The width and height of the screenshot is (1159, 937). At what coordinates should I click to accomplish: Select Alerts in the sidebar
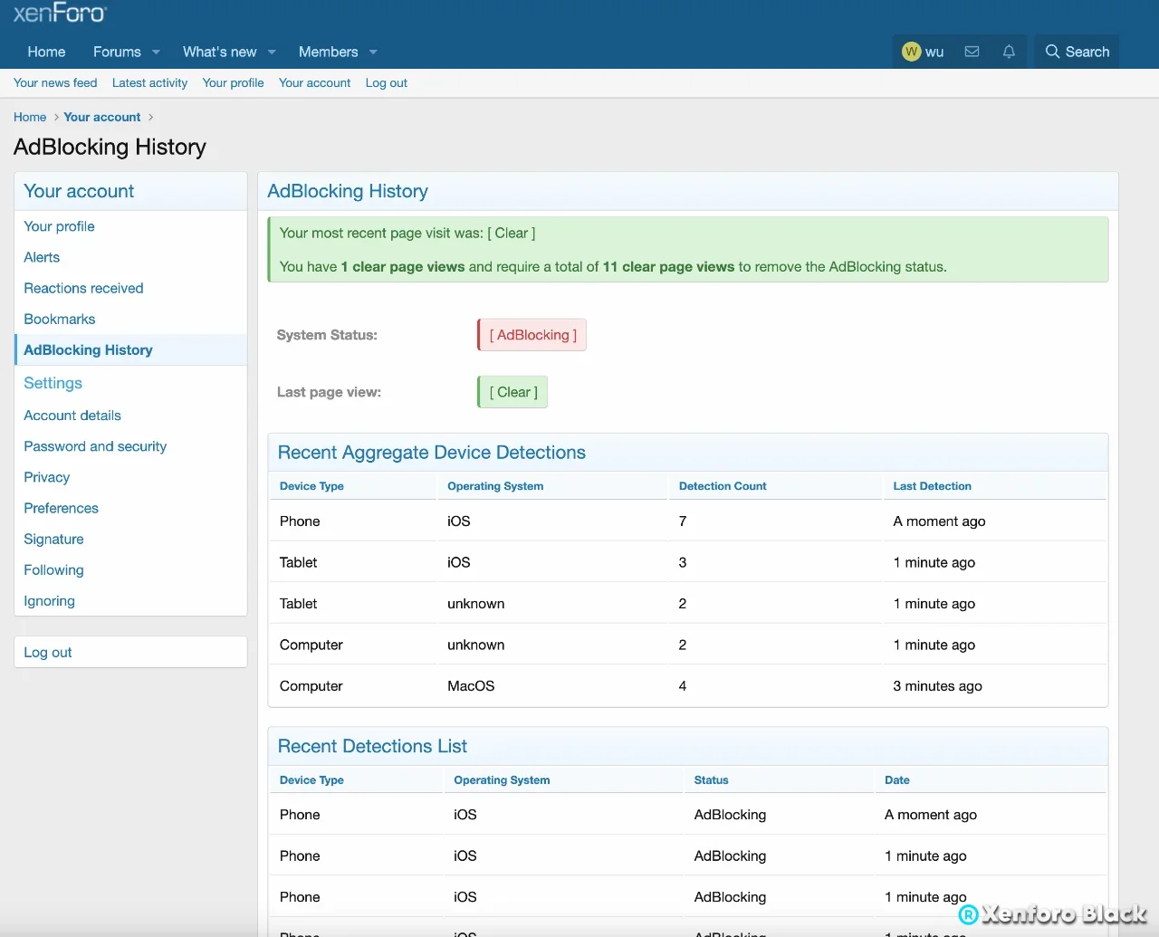130,257
